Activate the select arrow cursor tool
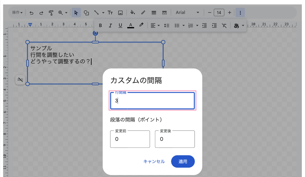305x177 pixels. (x=76, y=13)
